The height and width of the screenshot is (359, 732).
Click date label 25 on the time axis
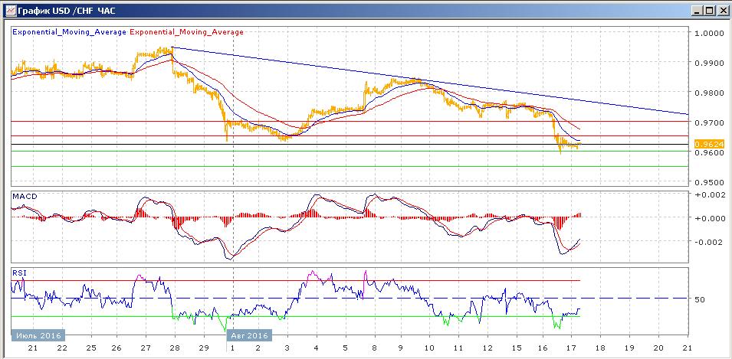(91, 348)
